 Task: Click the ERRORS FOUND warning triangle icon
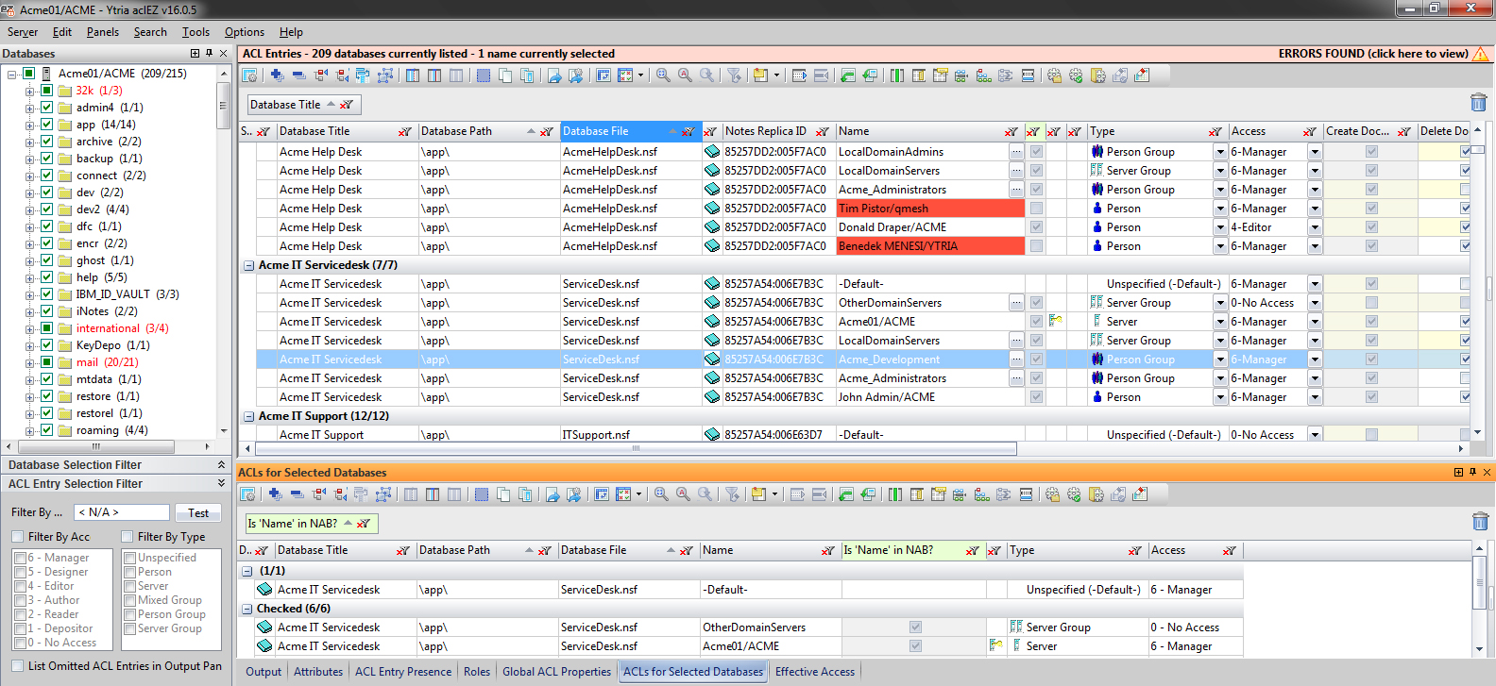1480,54
